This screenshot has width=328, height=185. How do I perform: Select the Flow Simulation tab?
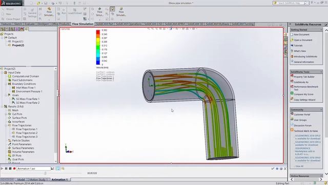pos(83,24)
